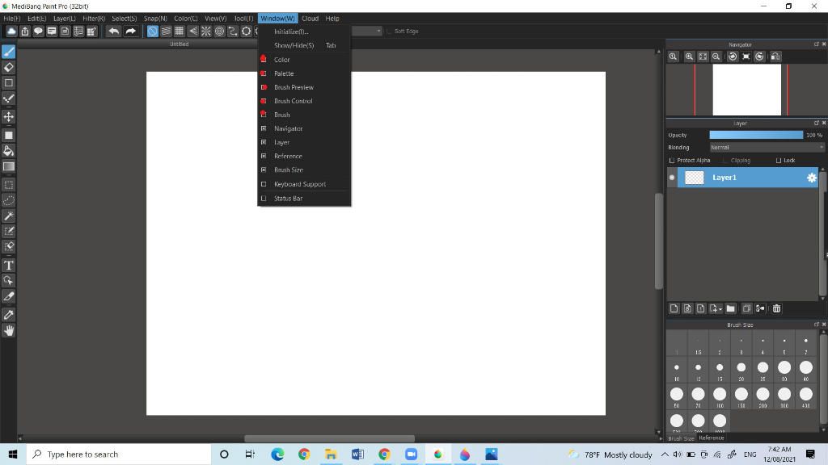Open the Filter menu
This screenshot has width=828, height=465.
(94, 19)
